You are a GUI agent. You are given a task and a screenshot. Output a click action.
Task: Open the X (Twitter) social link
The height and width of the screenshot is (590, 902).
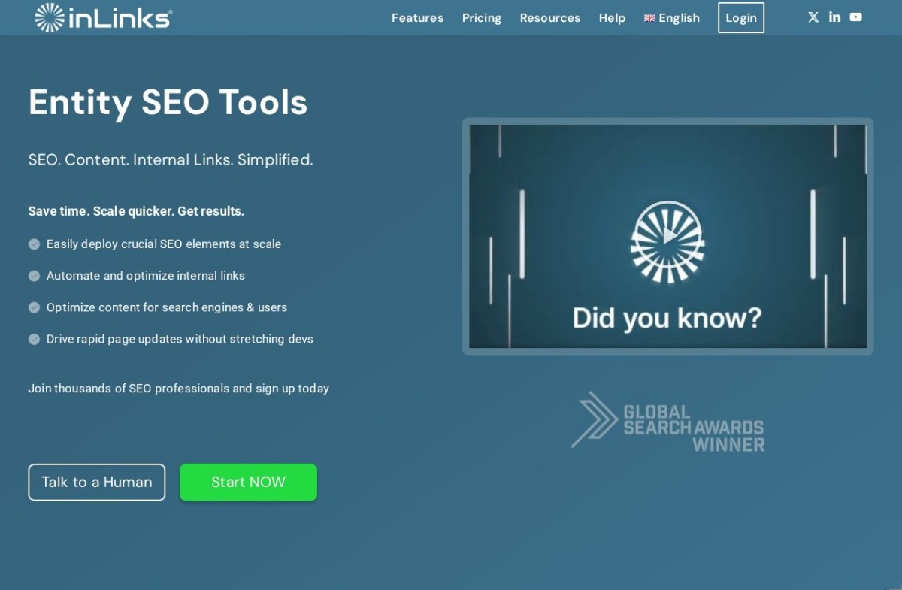coord(813,17)
